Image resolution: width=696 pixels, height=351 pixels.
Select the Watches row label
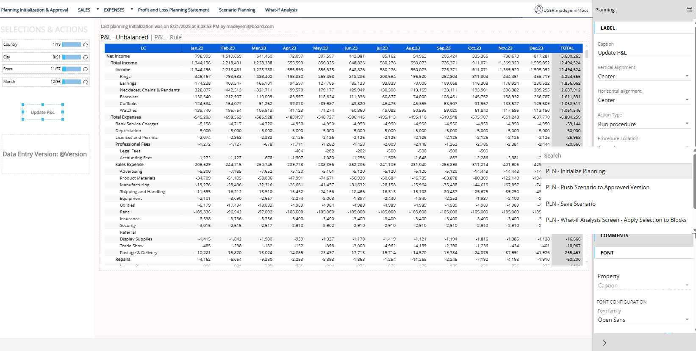(128, 110)
